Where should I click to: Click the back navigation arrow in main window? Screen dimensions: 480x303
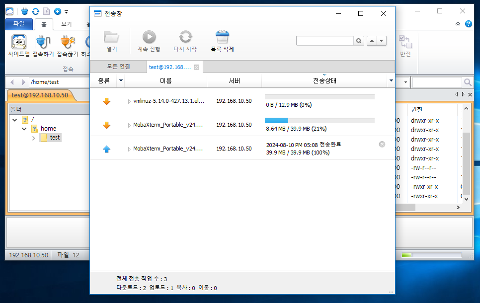pos(12,82)
